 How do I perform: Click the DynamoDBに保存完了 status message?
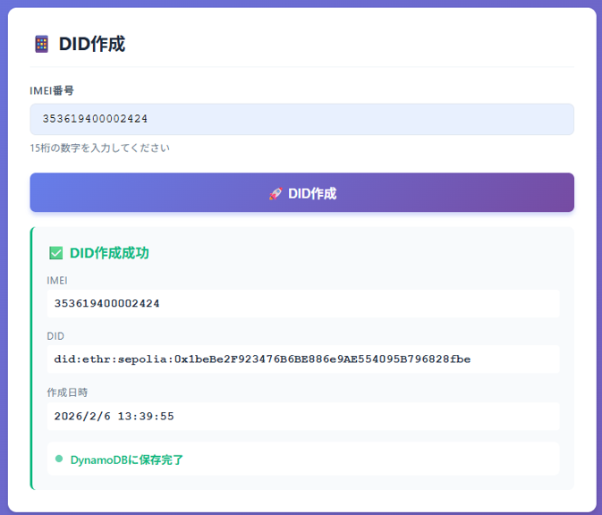127,460
